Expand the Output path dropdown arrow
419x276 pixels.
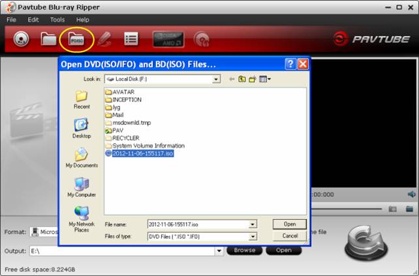[219, 251]
